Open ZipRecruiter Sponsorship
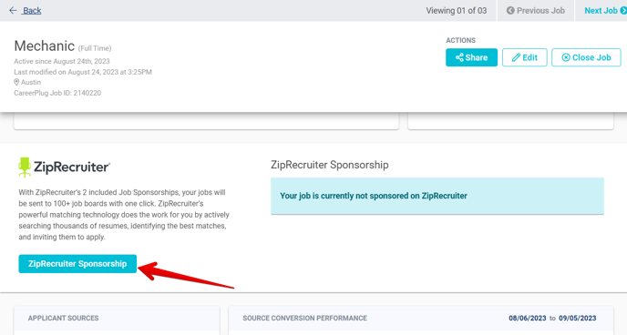This screenshot has width=627, height=335. (77, 264)
